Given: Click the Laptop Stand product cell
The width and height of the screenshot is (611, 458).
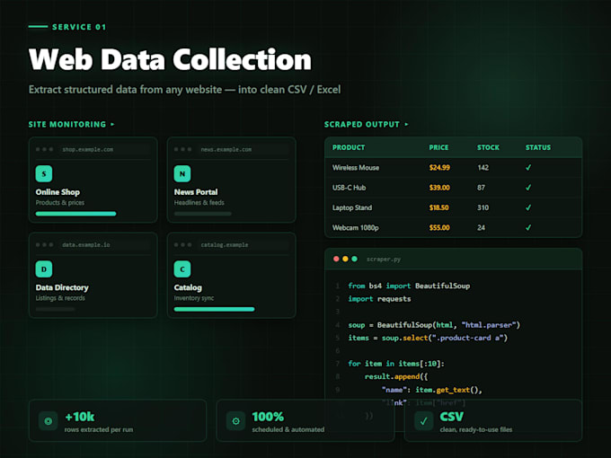Looking at the screenshot, I should coord(352,207).
